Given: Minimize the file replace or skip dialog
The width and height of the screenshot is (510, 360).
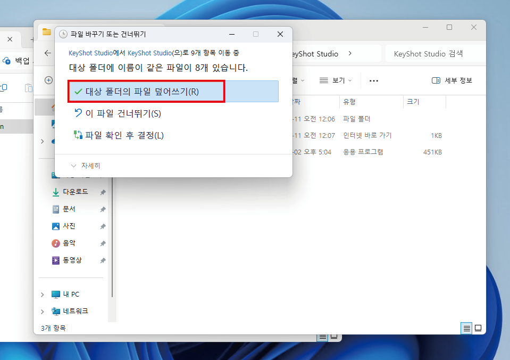Looking at the screenshot, I should [232, 34].
